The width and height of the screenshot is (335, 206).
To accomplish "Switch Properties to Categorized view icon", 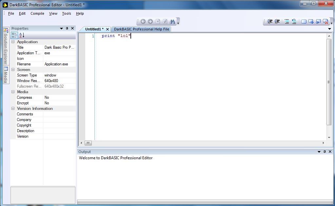I will point(14,35).
